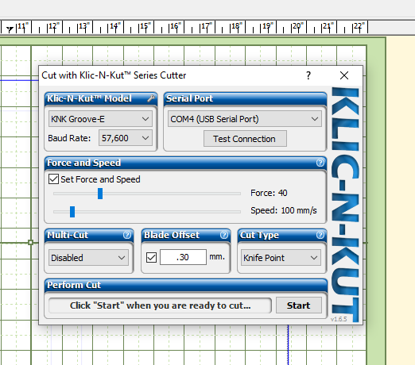Click the 'Speed: 100 mm/s' value text
415x365 pixels.
point(284,210)
